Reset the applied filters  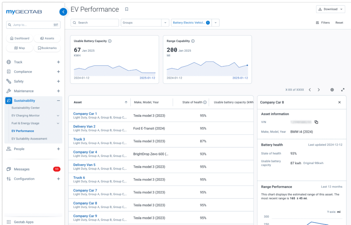tap(339, 23)
